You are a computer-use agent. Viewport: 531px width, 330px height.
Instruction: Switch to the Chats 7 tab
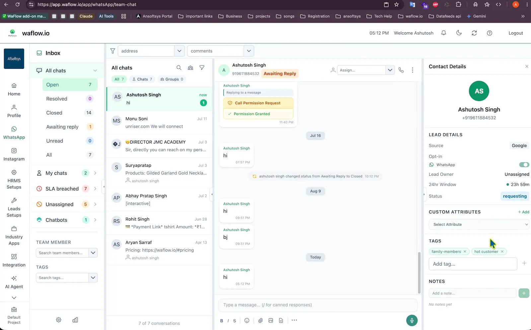point(142,79)
